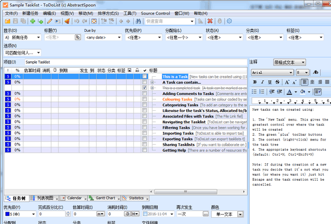This screenshot has width=331, height=224.
Task: Click the grow font size icon
Action: pyautogui.click(x=287, y=82)
